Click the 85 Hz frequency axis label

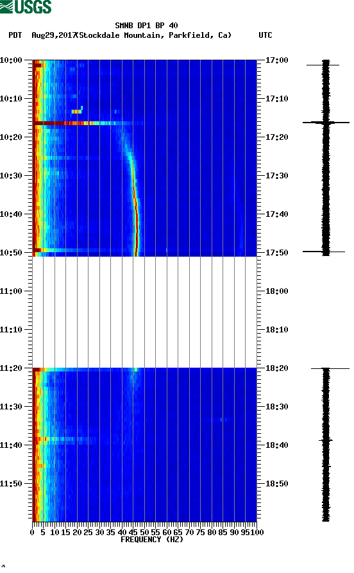tap(223, 533)
